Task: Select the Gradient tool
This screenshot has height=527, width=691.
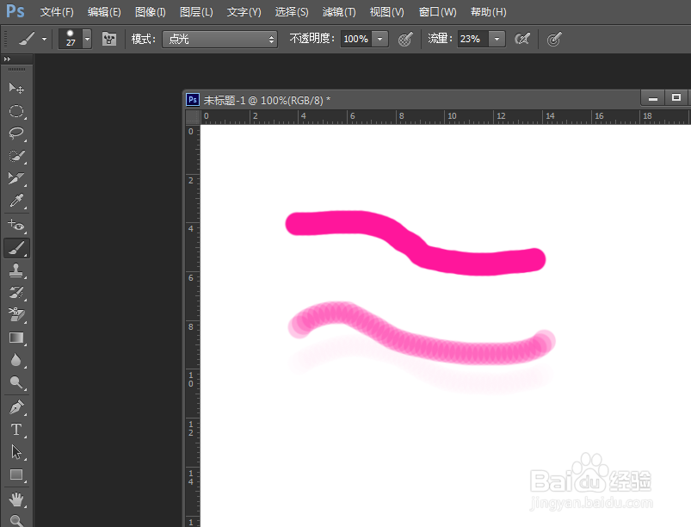Action: [17, 338]
